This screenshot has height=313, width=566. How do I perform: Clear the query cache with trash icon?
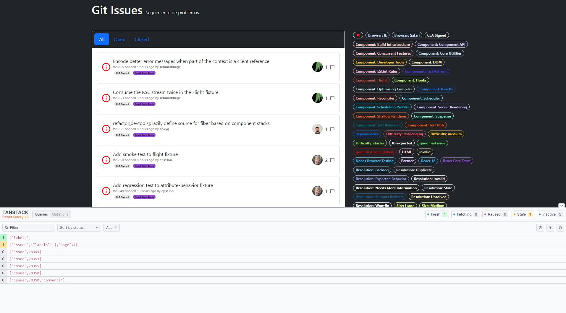540,228
